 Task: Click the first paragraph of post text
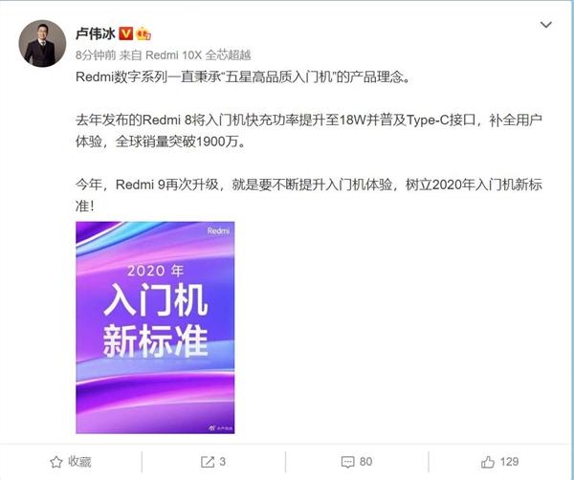243,77
